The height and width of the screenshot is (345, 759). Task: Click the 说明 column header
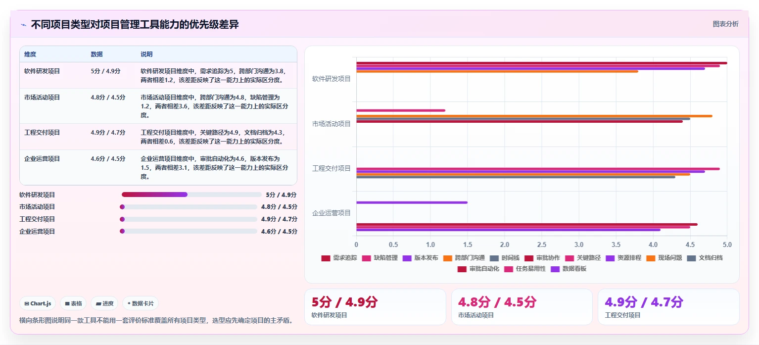[147, 54]
